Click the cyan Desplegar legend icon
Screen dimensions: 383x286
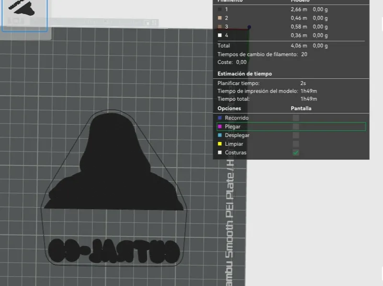220,135
